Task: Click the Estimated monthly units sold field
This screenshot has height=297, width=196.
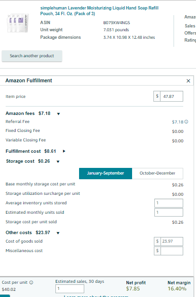Action: 169,212
